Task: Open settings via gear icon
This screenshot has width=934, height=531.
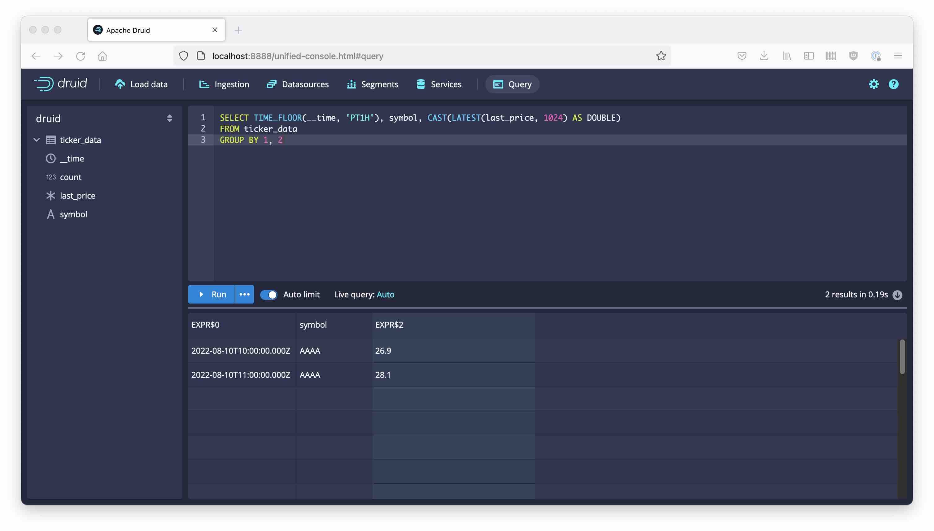Action: point(874,84)
